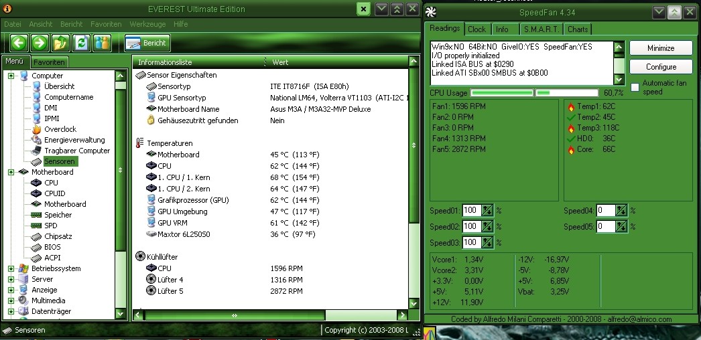This screenshot has width=701, height=340.
Task: Click the Speed04 value field
Action: pos(606,211)
